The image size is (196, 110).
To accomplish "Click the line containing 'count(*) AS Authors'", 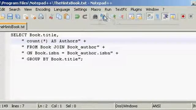I will tap(54, 41).
